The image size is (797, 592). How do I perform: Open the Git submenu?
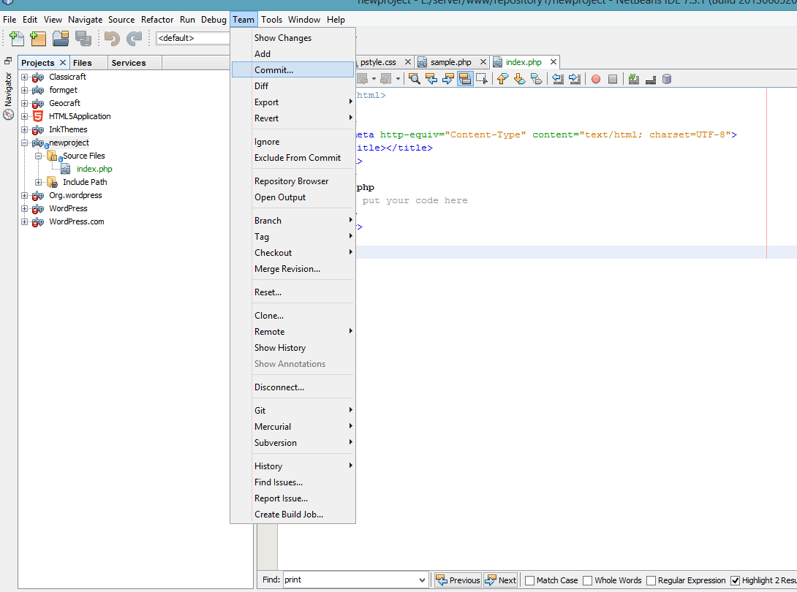(292, 410)
